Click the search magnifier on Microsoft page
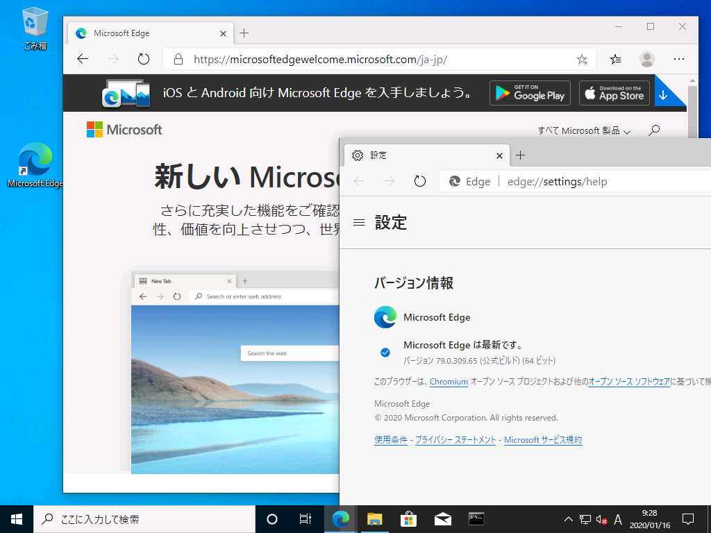 click(654, 130)
